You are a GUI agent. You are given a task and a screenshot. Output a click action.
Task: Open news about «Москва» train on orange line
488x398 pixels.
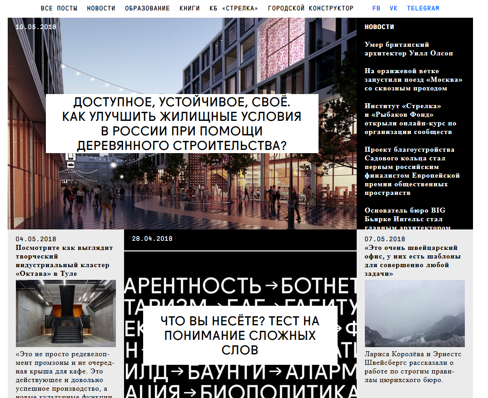point(413,80)
